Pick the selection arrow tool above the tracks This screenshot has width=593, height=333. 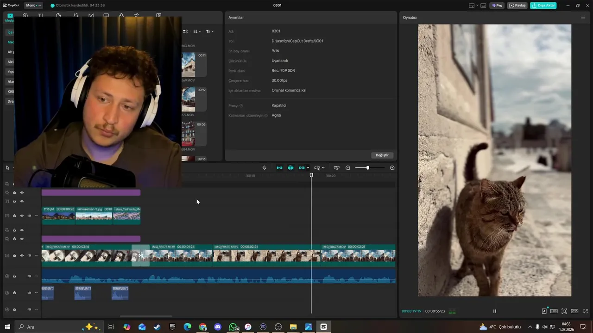pos(7,168)
